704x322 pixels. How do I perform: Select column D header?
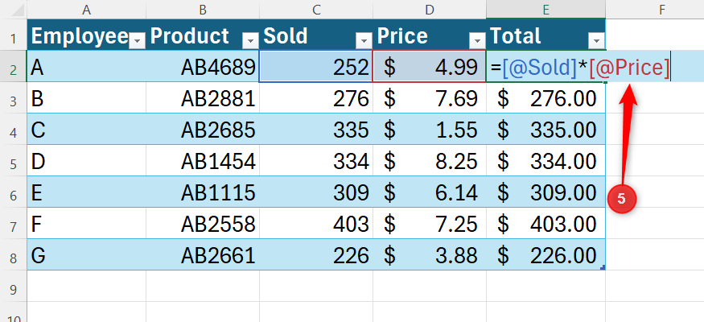pyautogui.click(x=430, y=10)
